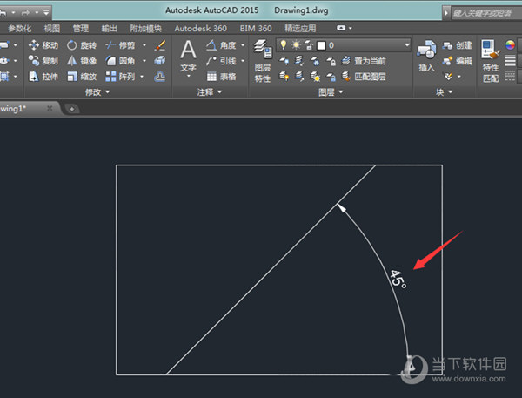Select the Array (阵列) tool
This screenshot has width=522, height=398.
point(120,77)
